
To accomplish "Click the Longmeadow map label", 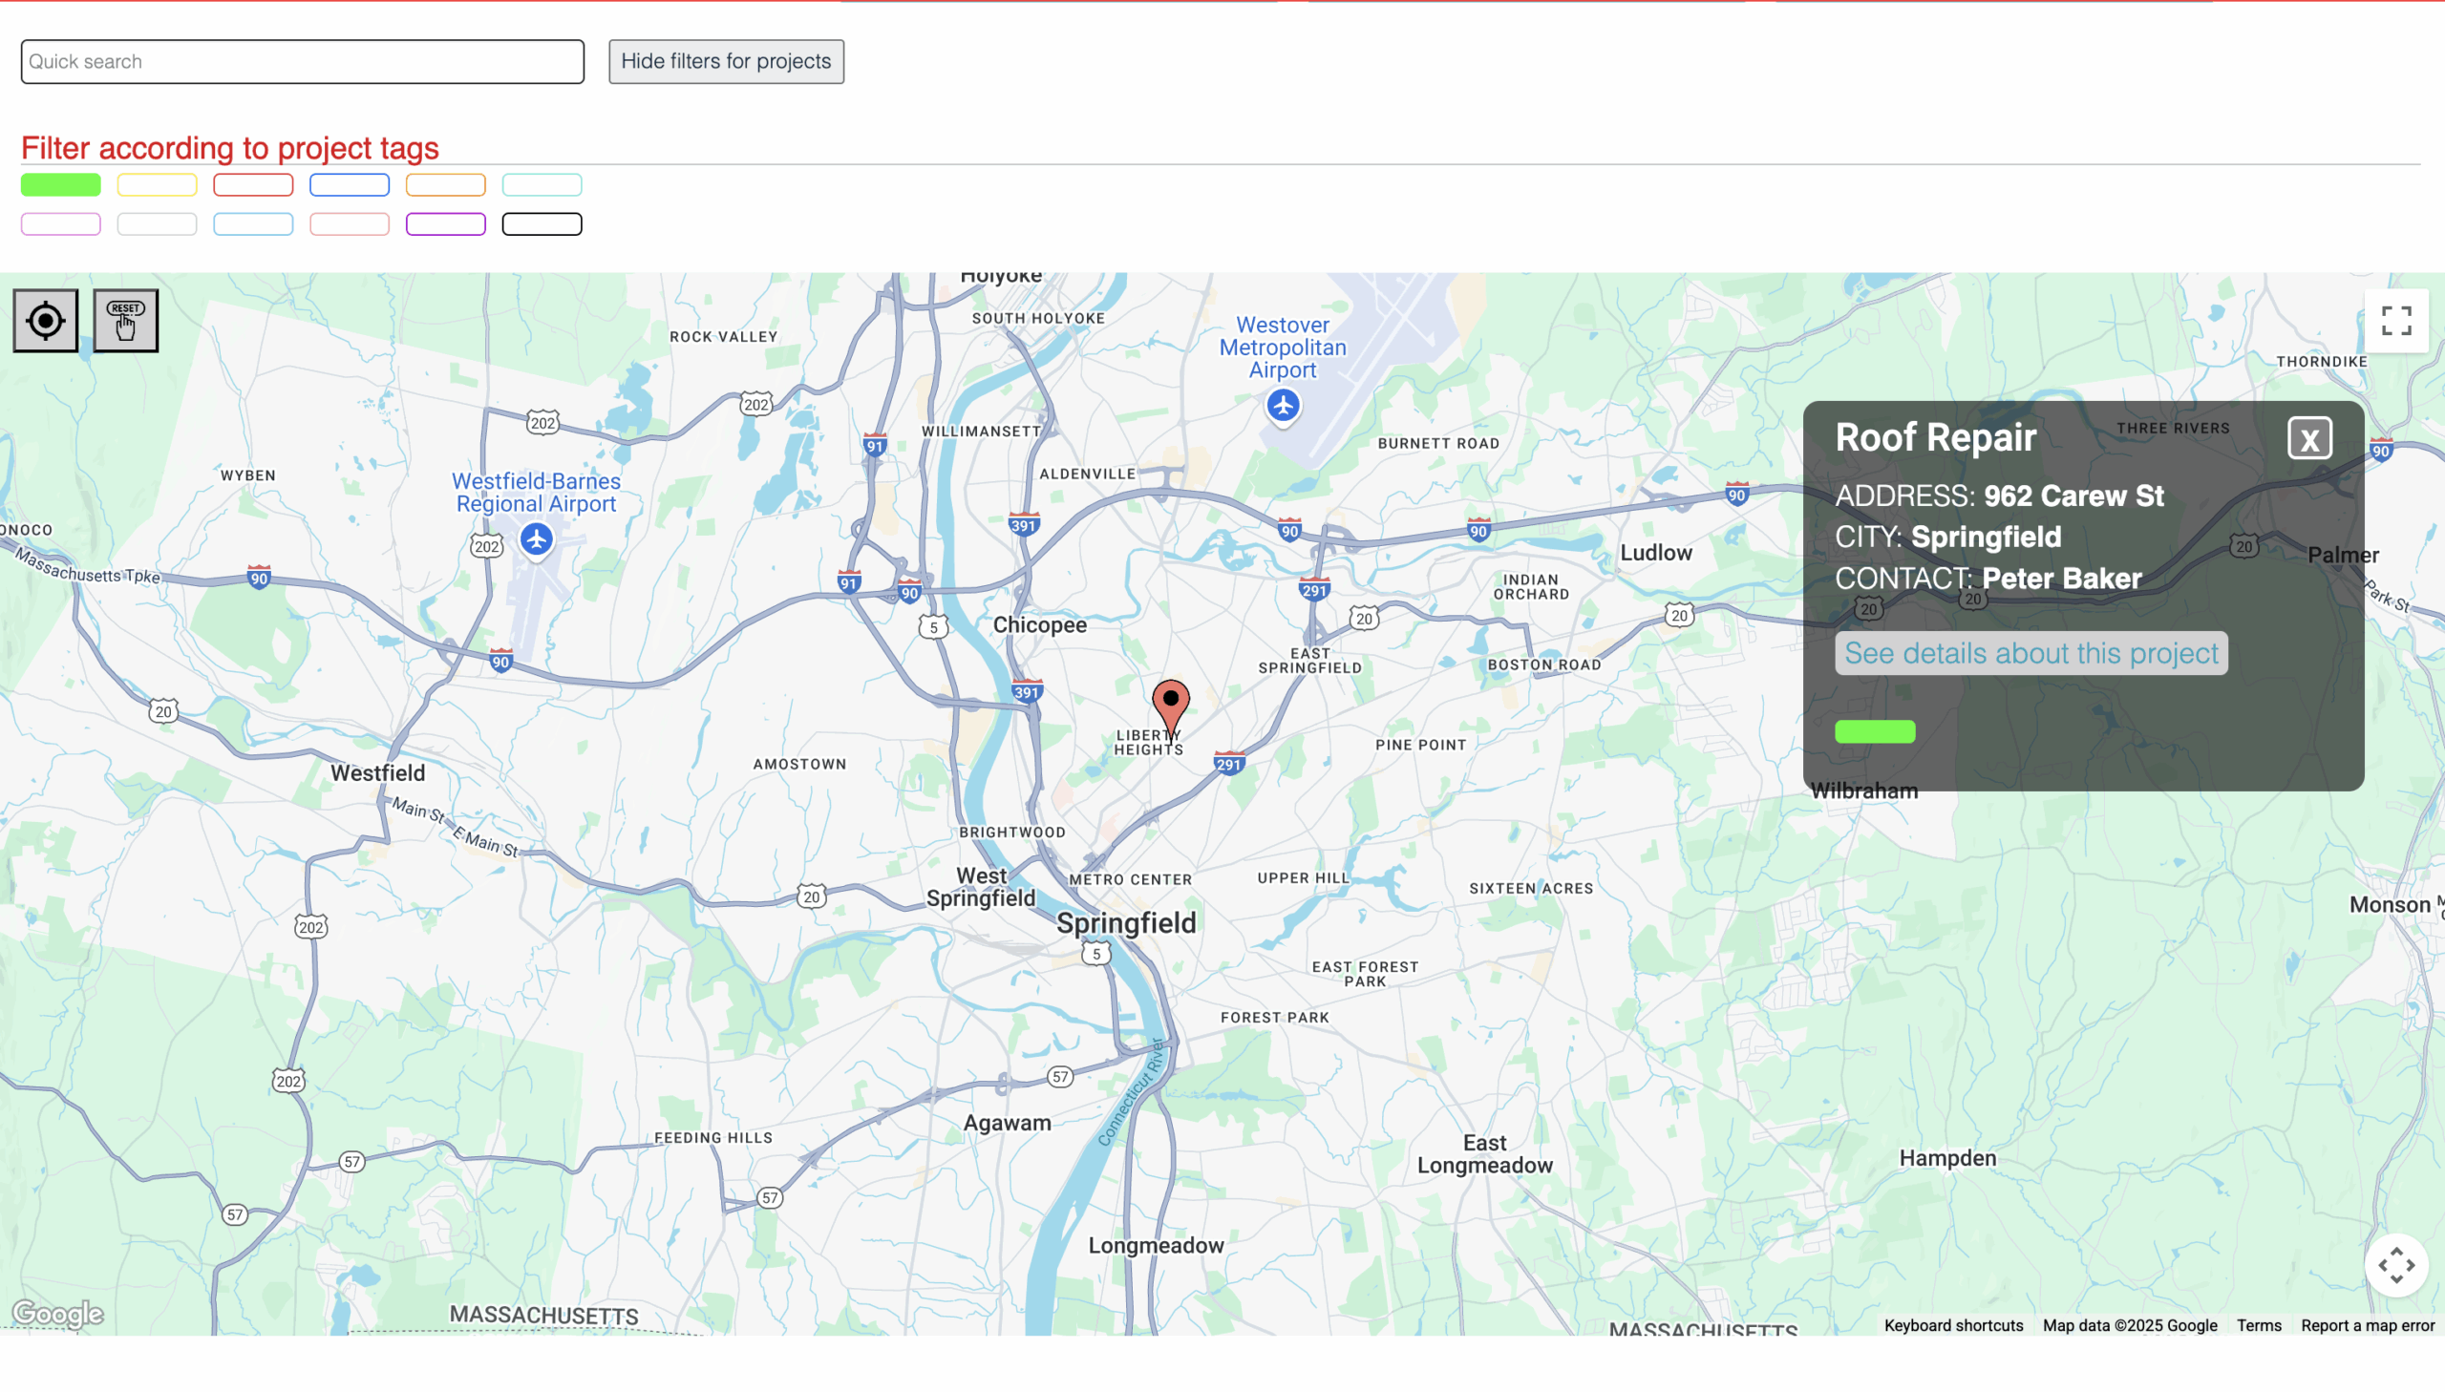I will pos(1155,1246).
